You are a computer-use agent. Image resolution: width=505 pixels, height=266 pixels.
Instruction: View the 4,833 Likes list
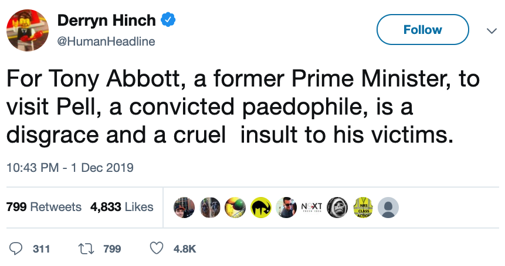click(x=122, y=207)
